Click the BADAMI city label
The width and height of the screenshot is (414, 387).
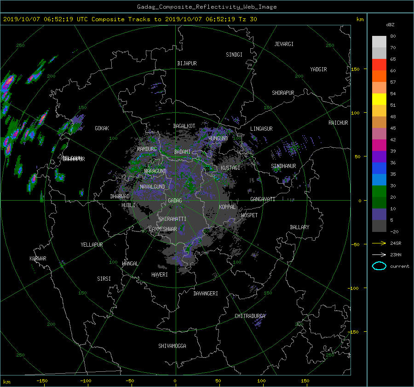[x=182, y=152]
